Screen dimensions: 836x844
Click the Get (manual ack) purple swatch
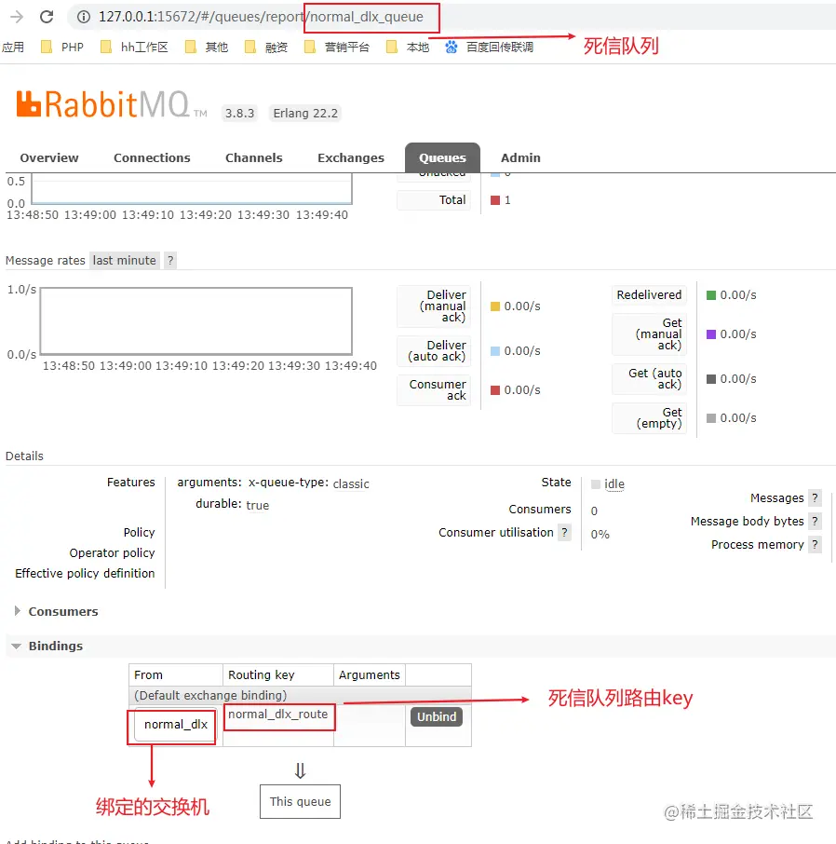point(711,334)
